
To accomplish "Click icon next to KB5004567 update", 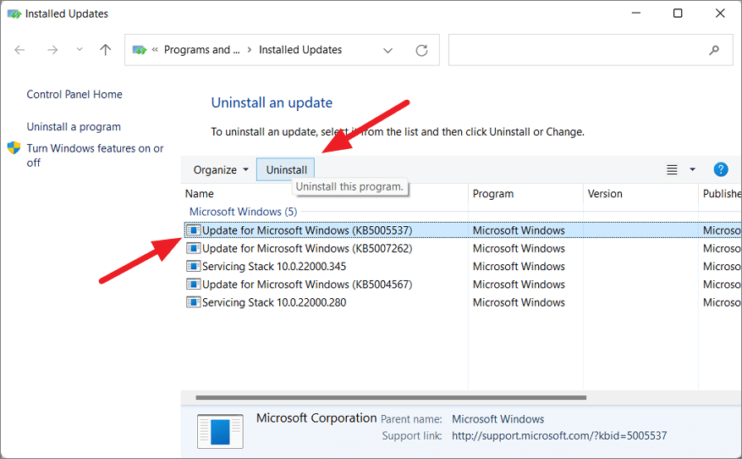I will pos(193,285).
